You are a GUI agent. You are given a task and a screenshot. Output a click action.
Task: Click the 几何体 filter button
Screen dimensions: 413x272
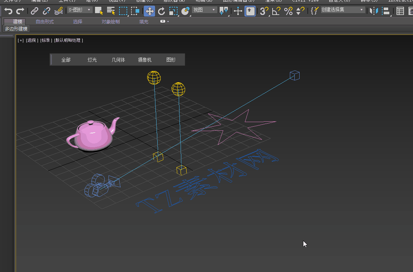click(118, 60)
